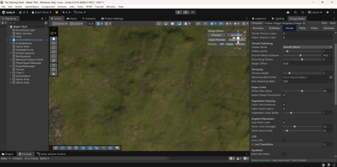The width and height of the screenshot is (337, 167).
Task: Open the Layout dropdown
Action: point(315,12)
